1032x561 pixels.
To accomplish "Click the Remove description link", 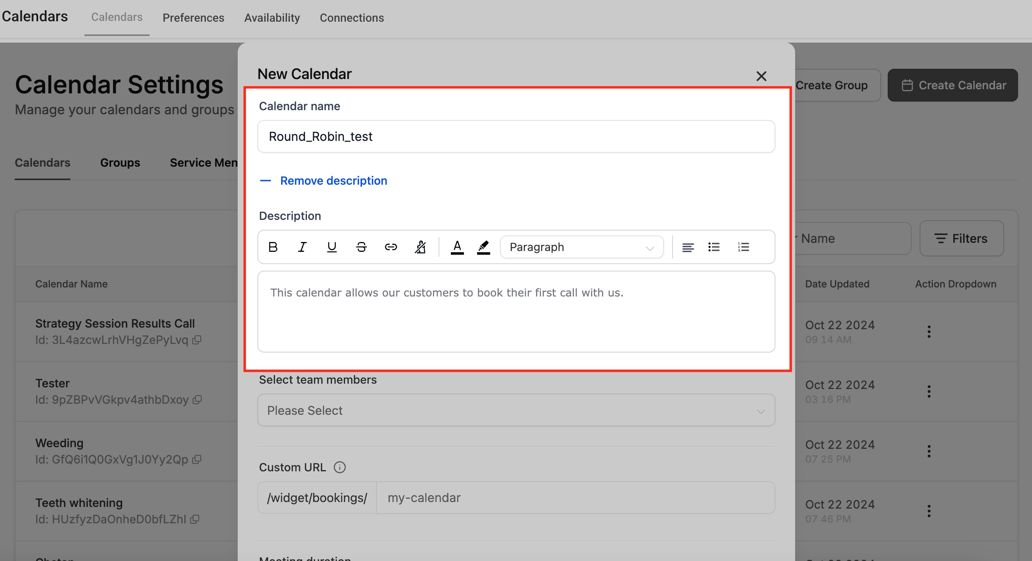I will (333, 181).
